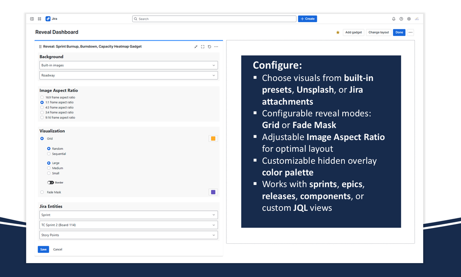This screenshot has width=461, height=277.
Task: Toggle the Border switch
Action: pos(50,183)
